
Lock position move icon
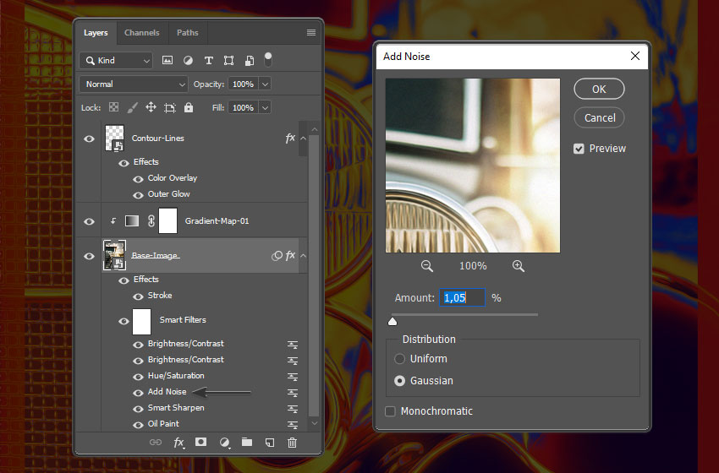point(151,107)
